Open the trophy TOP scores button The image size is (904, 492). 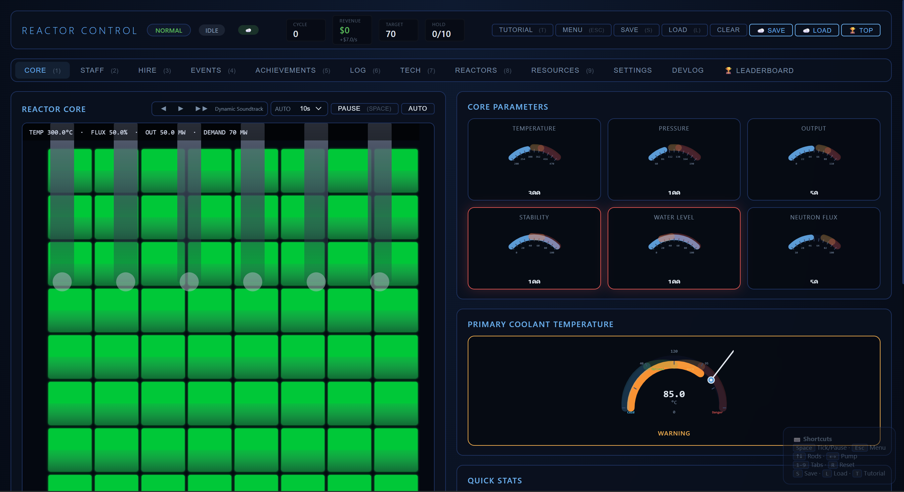(x=860, y=30)
